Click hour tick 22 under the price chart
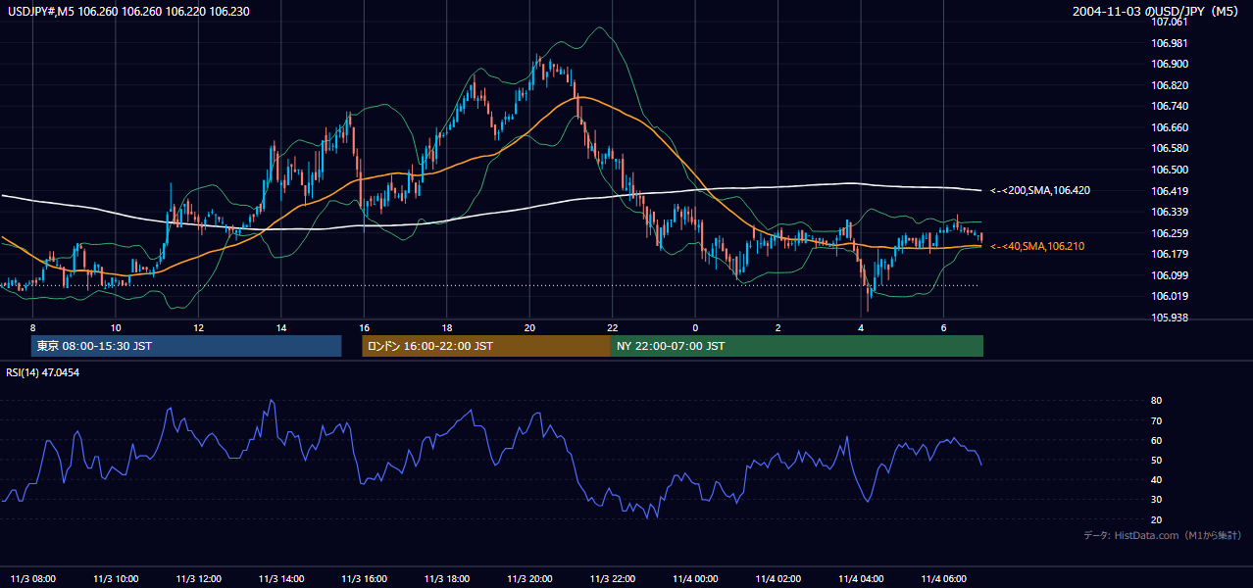This screenshot has height=588, width=1253. [613, 327]
